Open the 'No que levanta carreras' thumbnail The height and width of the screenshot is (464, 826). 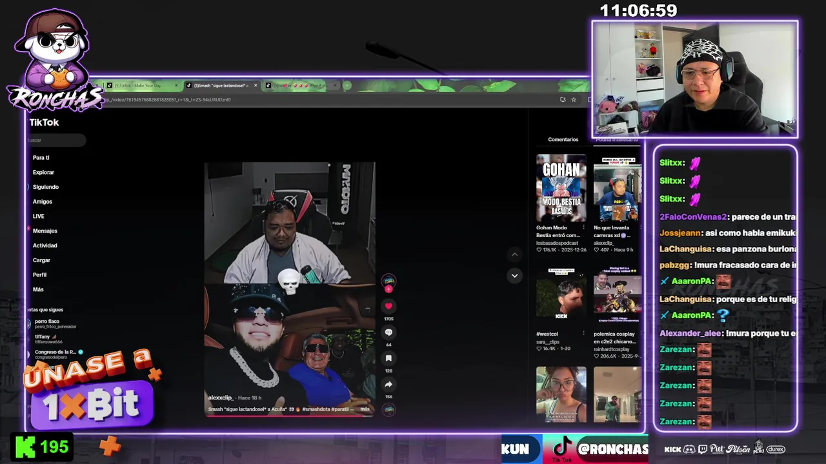618,188
